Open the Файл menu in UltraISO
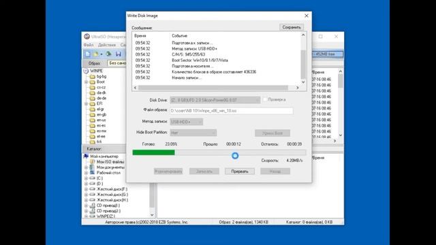The width and height of the screenshot is (436, 245). click(89, 45)
